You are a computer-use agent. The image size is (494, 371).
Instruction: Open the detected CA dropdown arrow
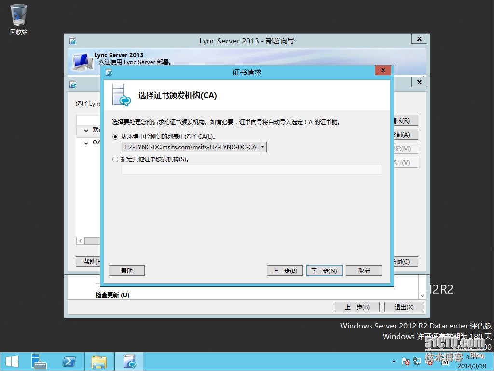point(263,147)
